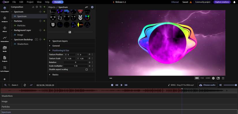Open the Composition sidebar panel
Image resolution: width=238 pixels, height=114 pixels.
pyautogui.click(x=5, y=9)
